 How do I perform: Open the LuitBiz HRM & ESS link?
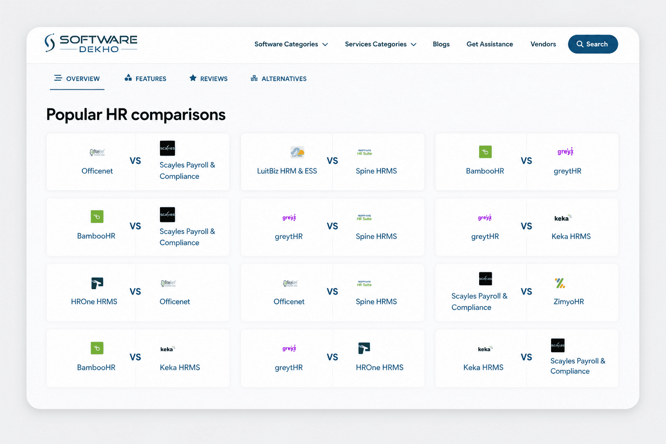287,171
